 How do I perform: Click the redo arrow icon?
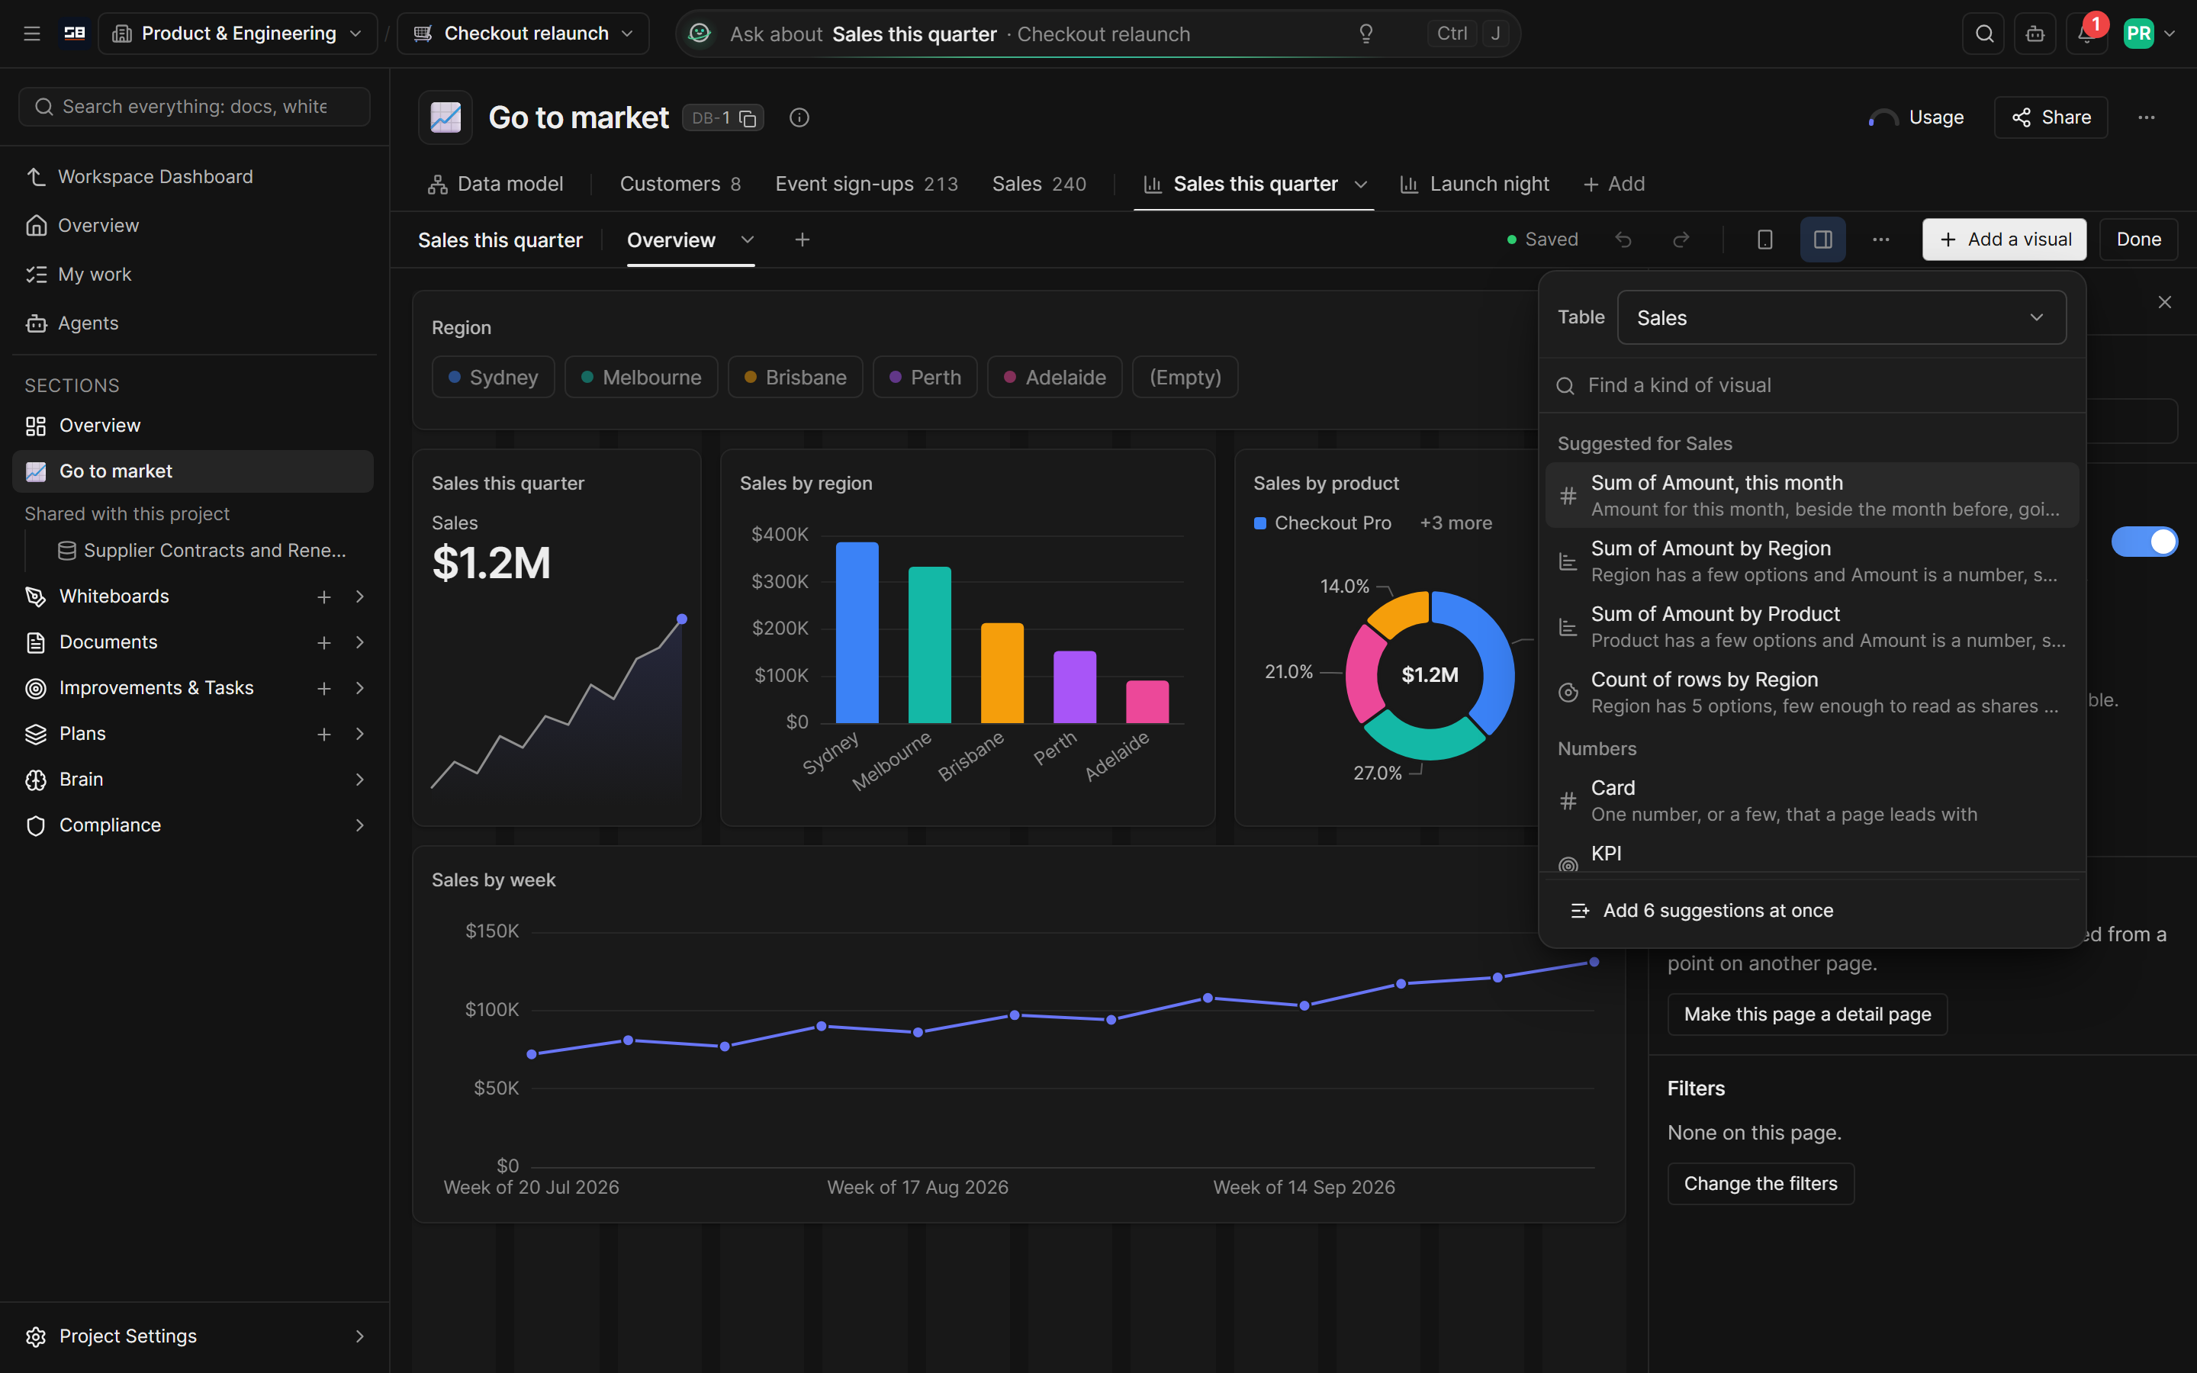(x=1681, y=240)
